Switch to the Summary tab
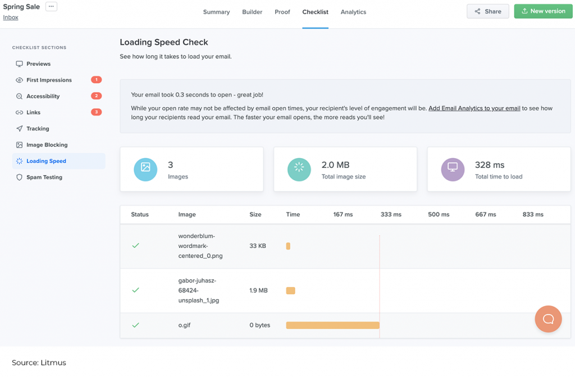 tap(216, 12)
